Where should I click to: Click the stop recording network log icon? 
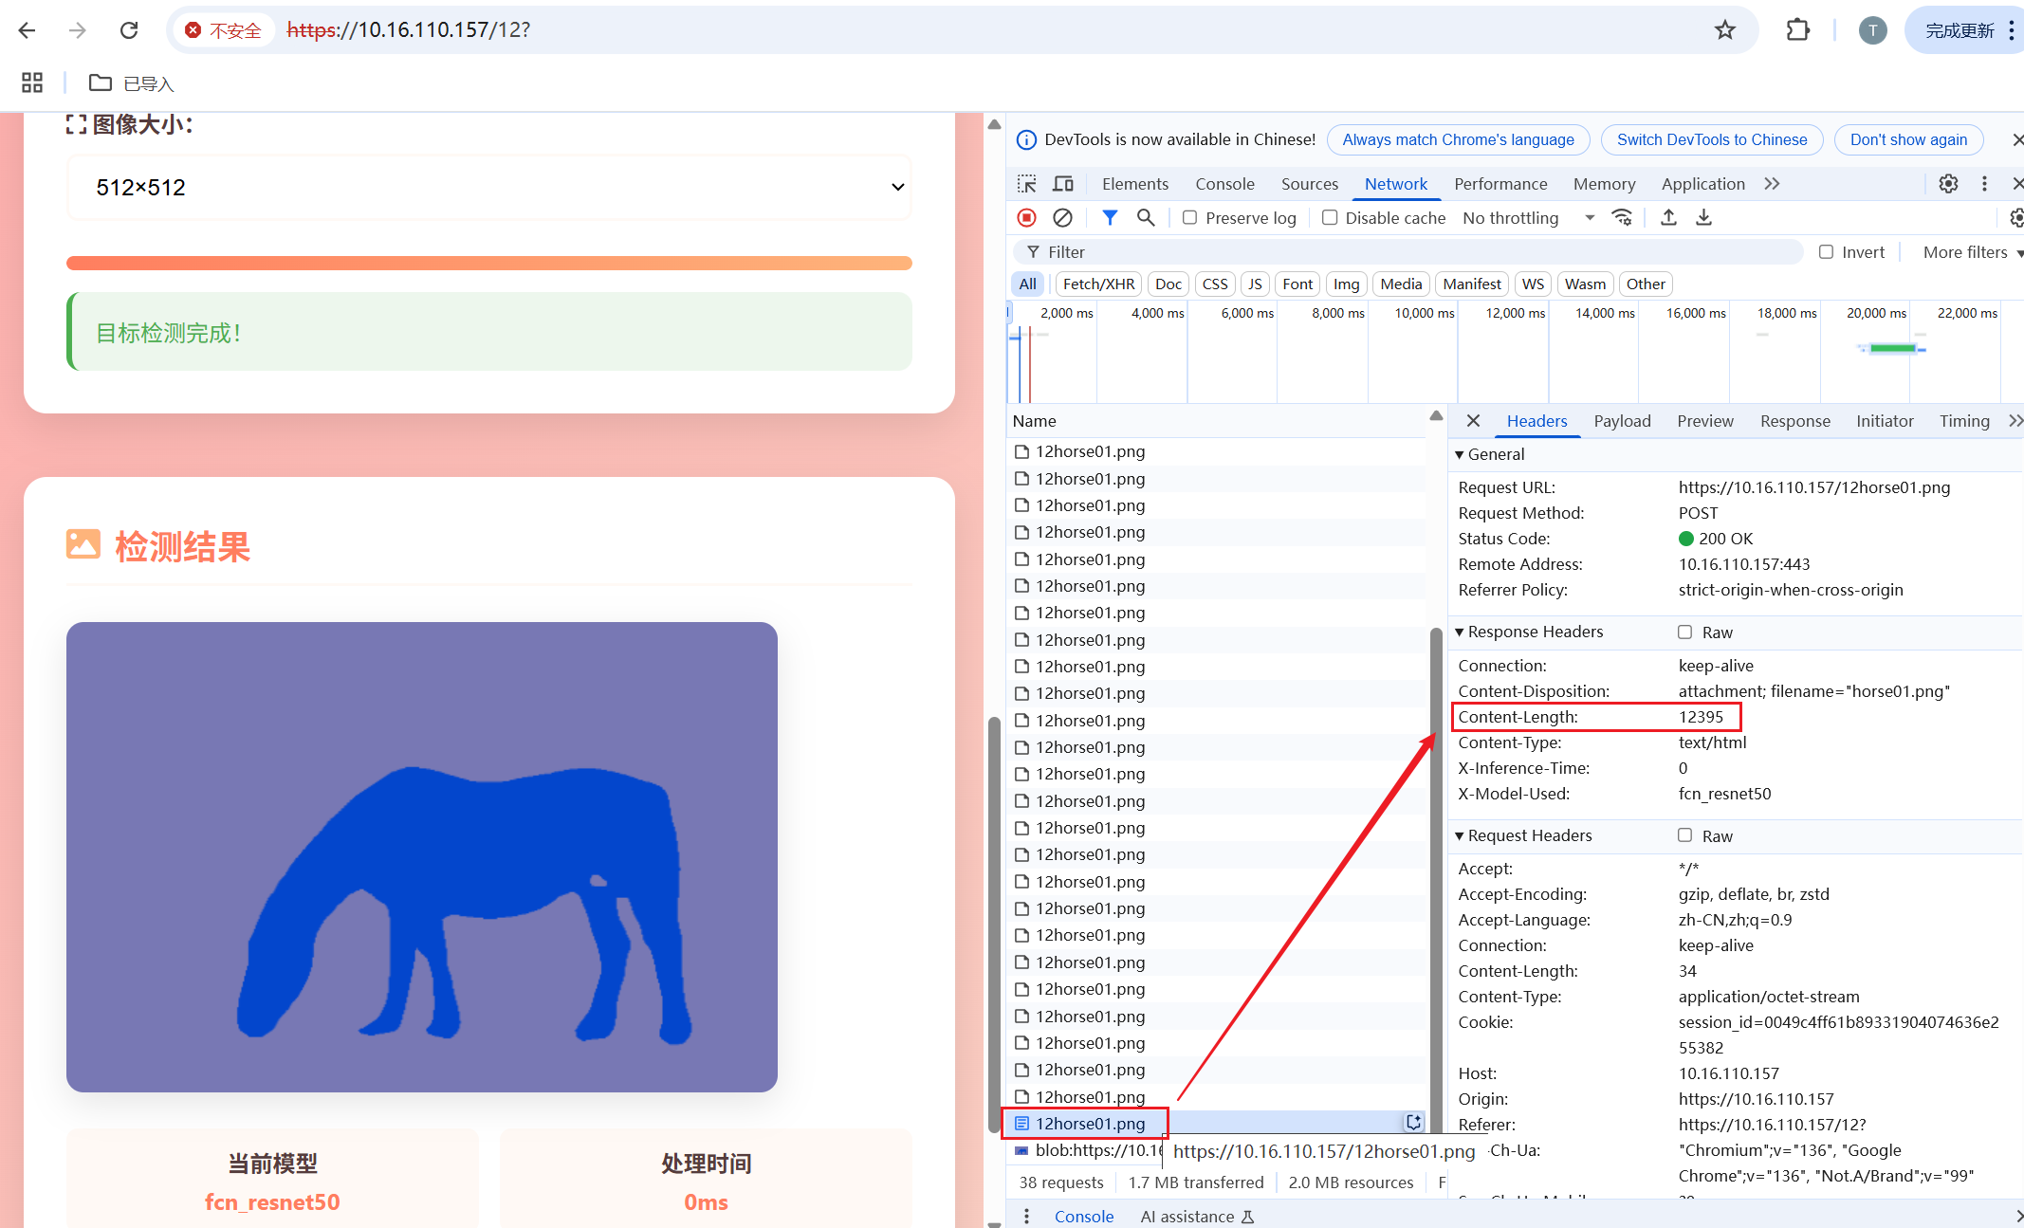(x=1026, y=218)
